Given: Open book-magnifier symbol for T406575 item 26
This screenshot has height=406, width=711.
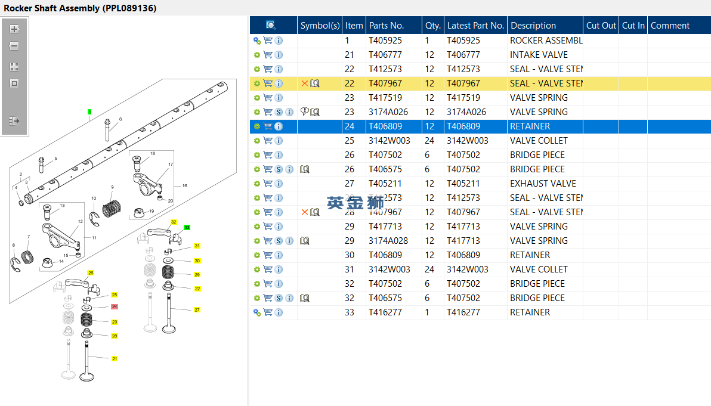Looking at the screenshot, I should click(305, 169).
